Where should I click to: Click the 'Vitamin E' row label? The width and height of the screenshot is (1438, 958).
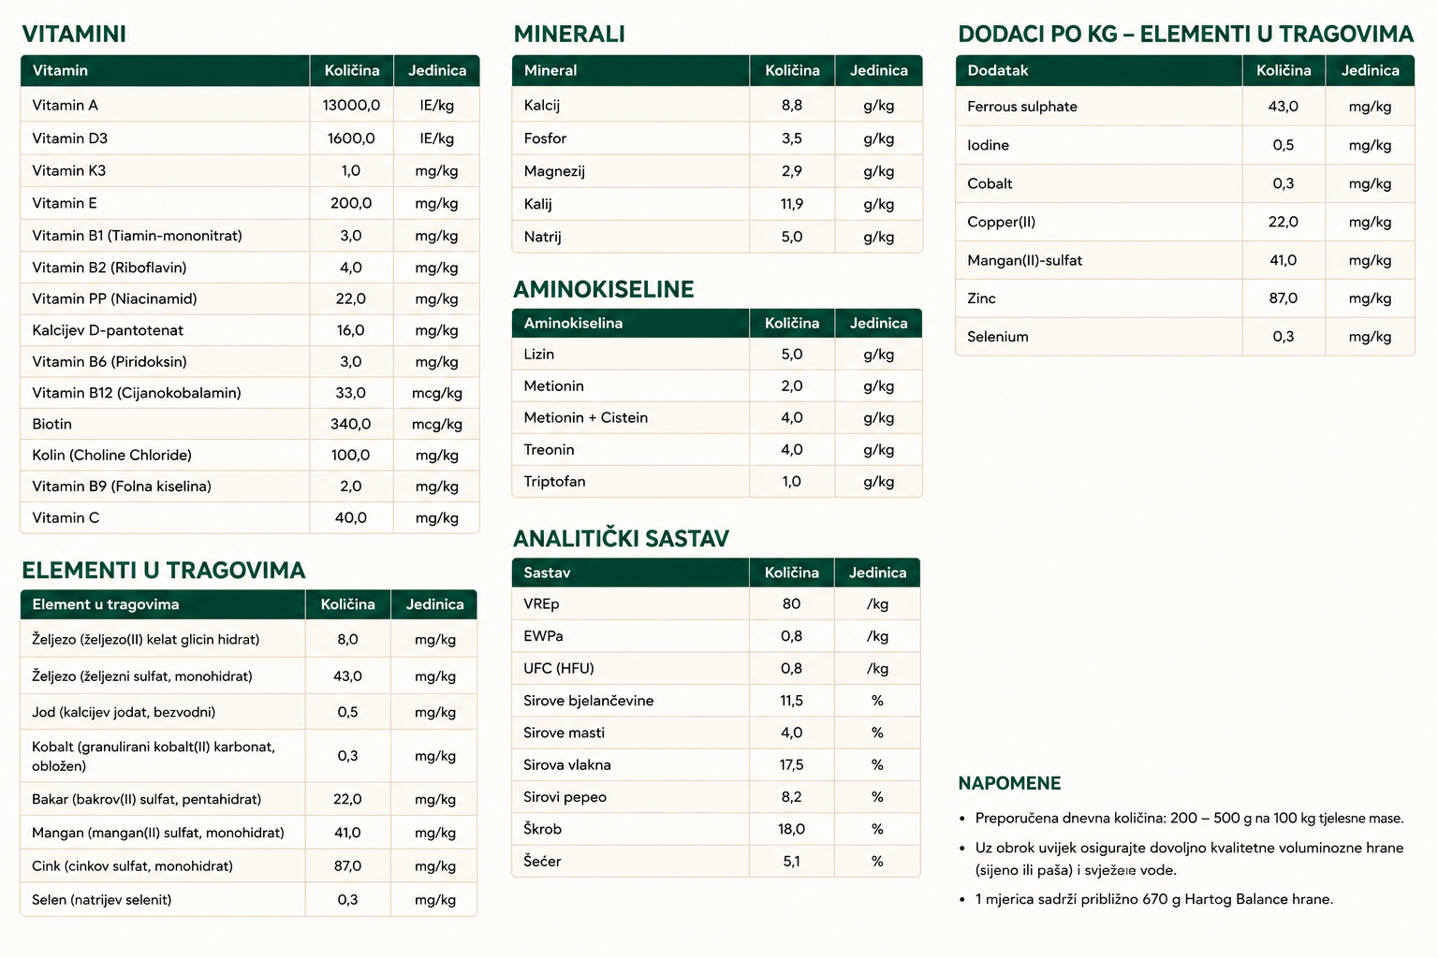[x=64, y=203]
